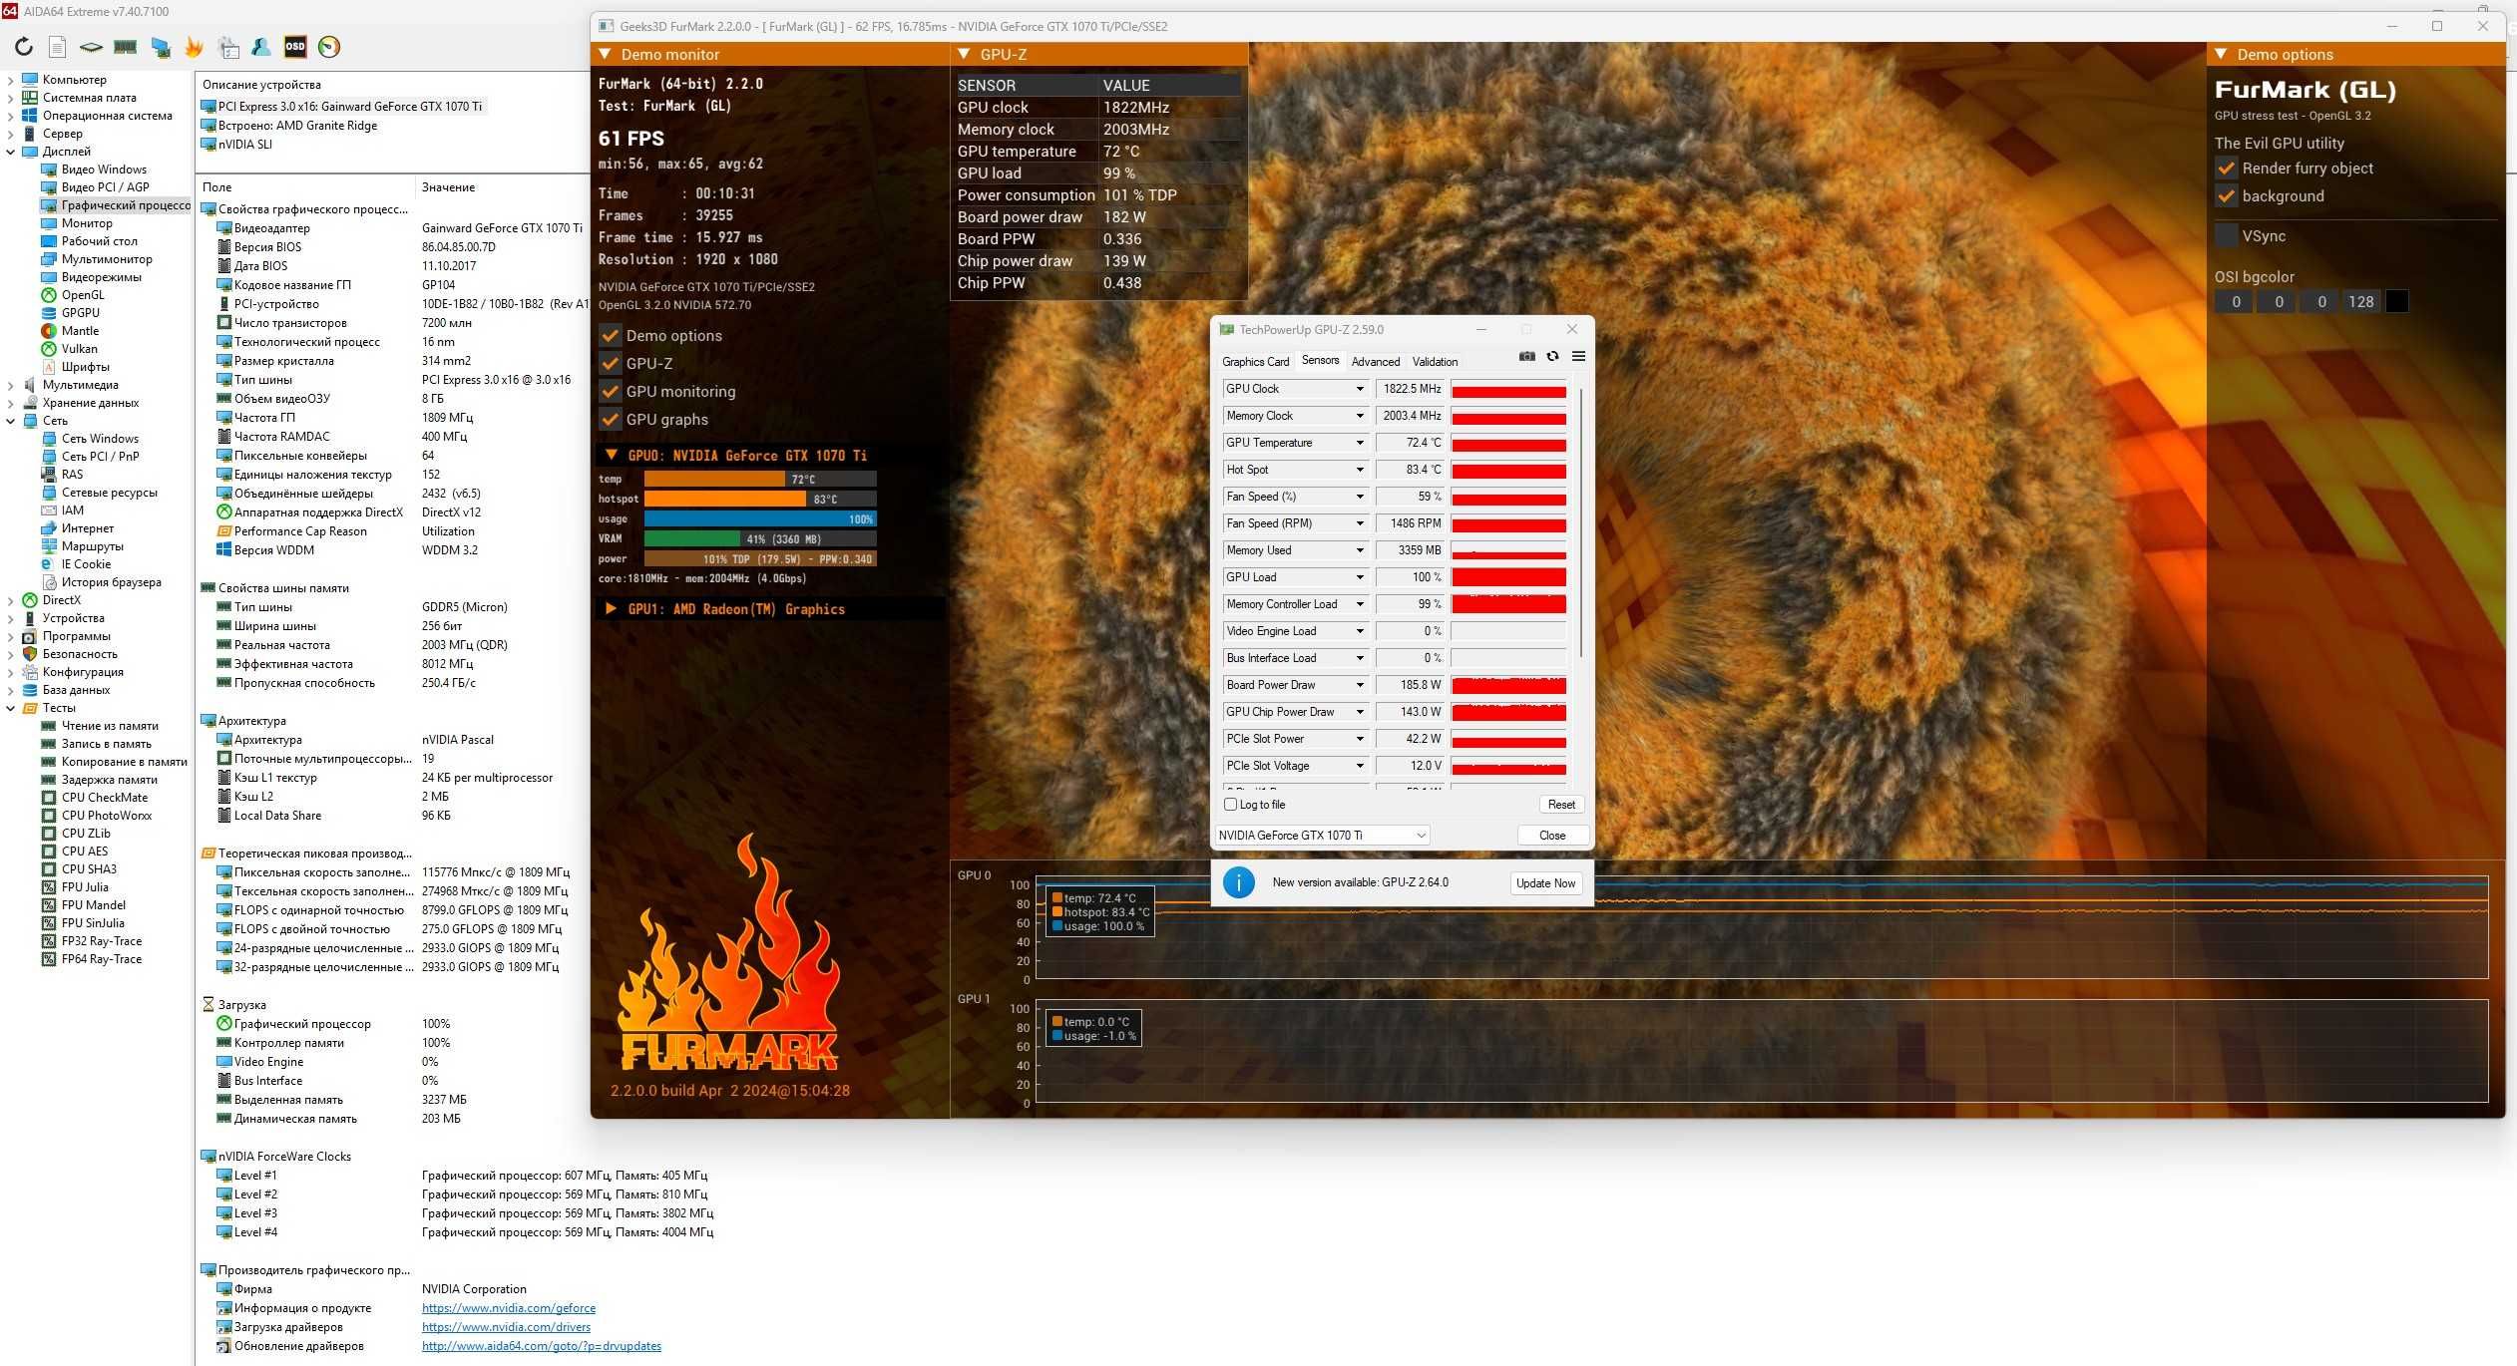The height and width of the screenshot is (1366, 2517).
Task: Click GPU-Z sensors vertical scrollbar
Action: 1581,523
